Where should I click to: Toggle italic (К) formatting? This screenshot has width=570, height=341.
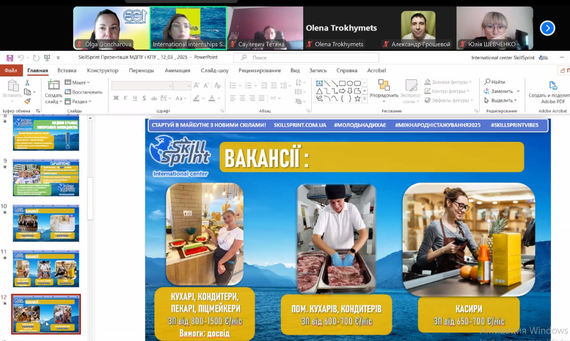[126, 98]
